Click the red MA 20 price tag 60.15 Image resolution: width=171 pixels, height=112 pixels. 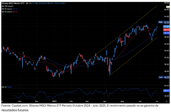tap(166, 30)
